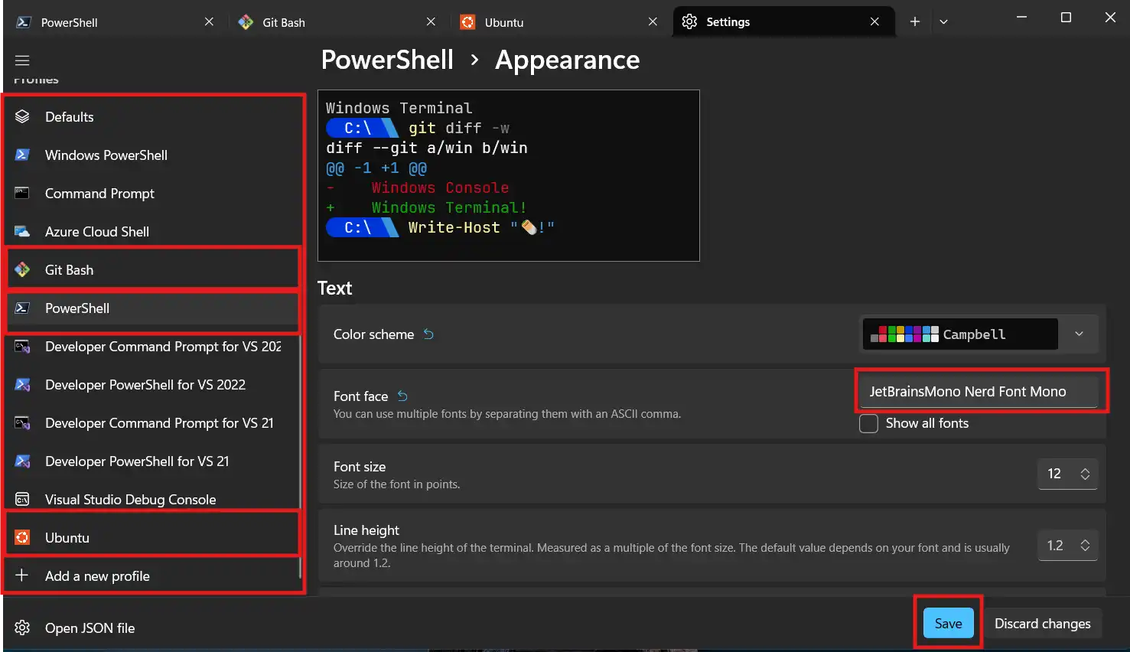Image resolution: width=1130 pixels, height=652 pixels.
Task: Select Visual Studio Debug Console profile
Action: [x=153, y=499]
